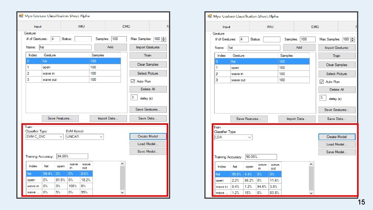Click Training Accuracy field showing 90.05%
Viewport: 373px width, 210px height.
[261, 157]
